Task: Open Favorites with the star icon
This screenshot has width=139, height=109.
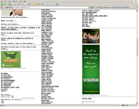Action: (36, 4)
